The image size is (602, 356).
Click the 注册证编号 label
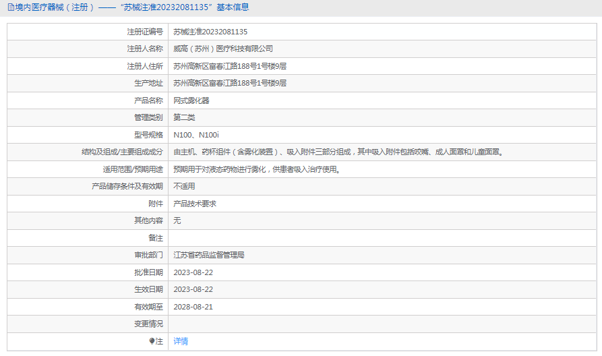pos(145,32)
